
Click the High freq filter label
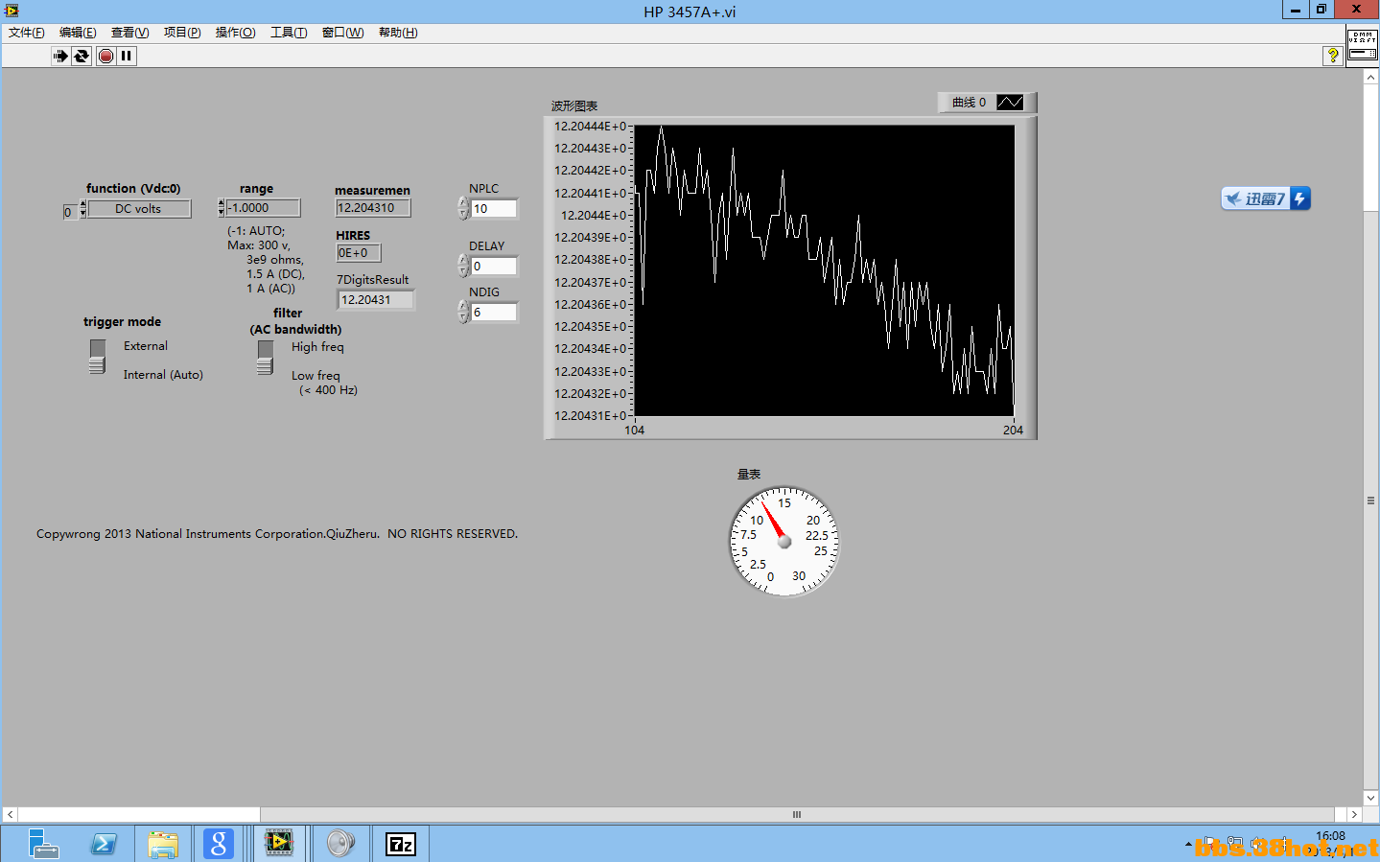point(317,347)
